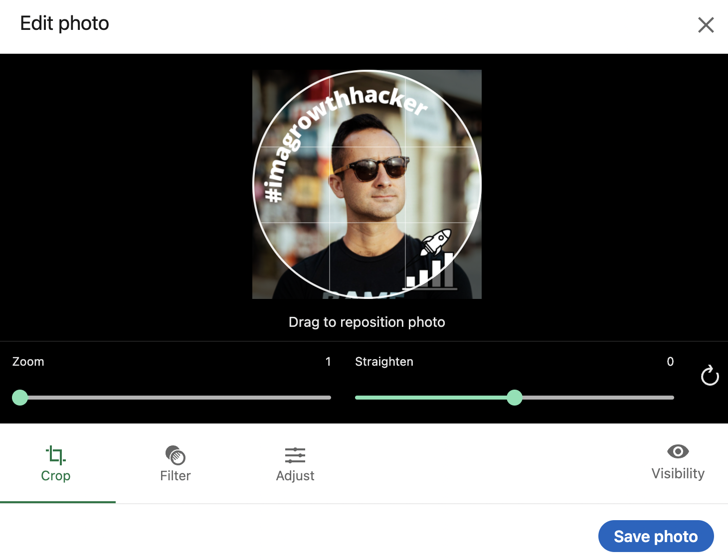This screenshot has height=560, width=728.
Task: Click the Zoom value 1
Action: 328,362
